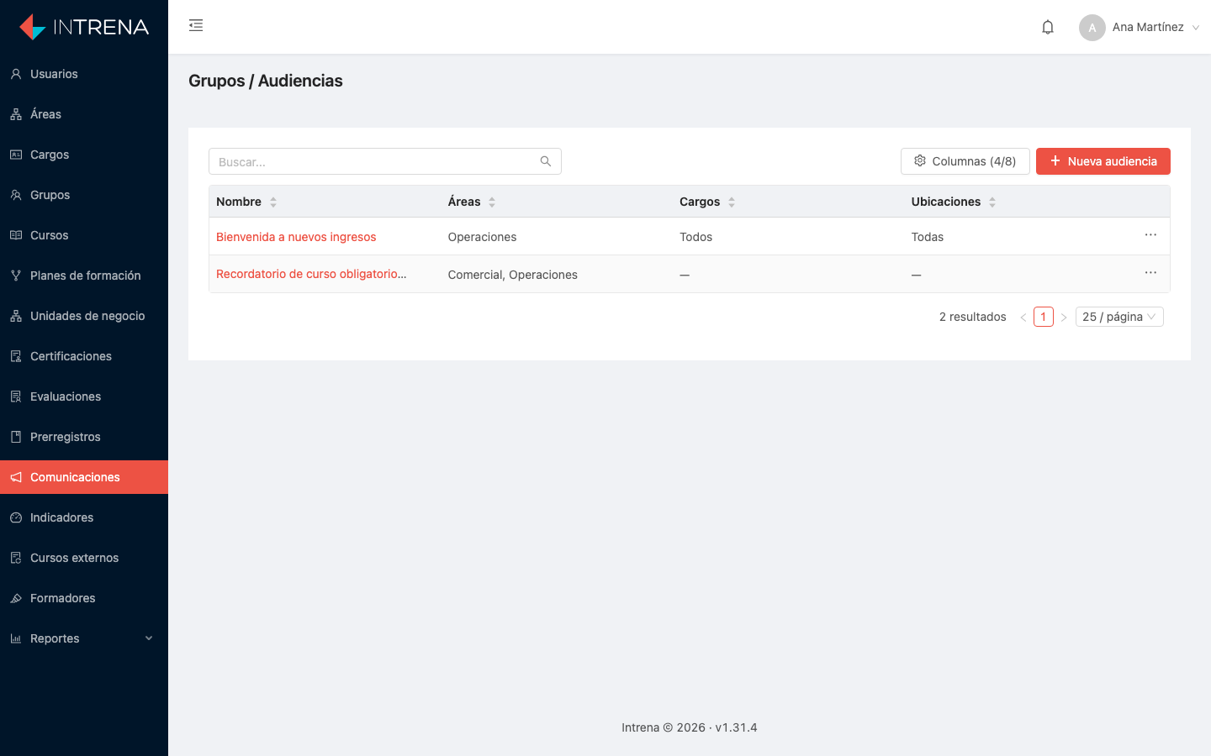Sort the table by the Cargos sort arrows
The width and height of the screenshot is (1211, 756).
(732, 202)
